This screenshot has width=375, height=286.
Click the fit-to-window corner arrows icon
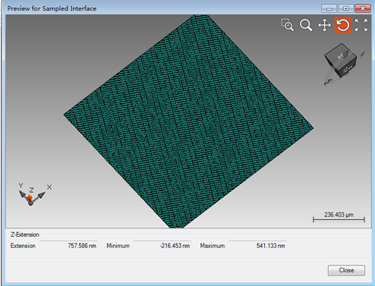(361, 25)
